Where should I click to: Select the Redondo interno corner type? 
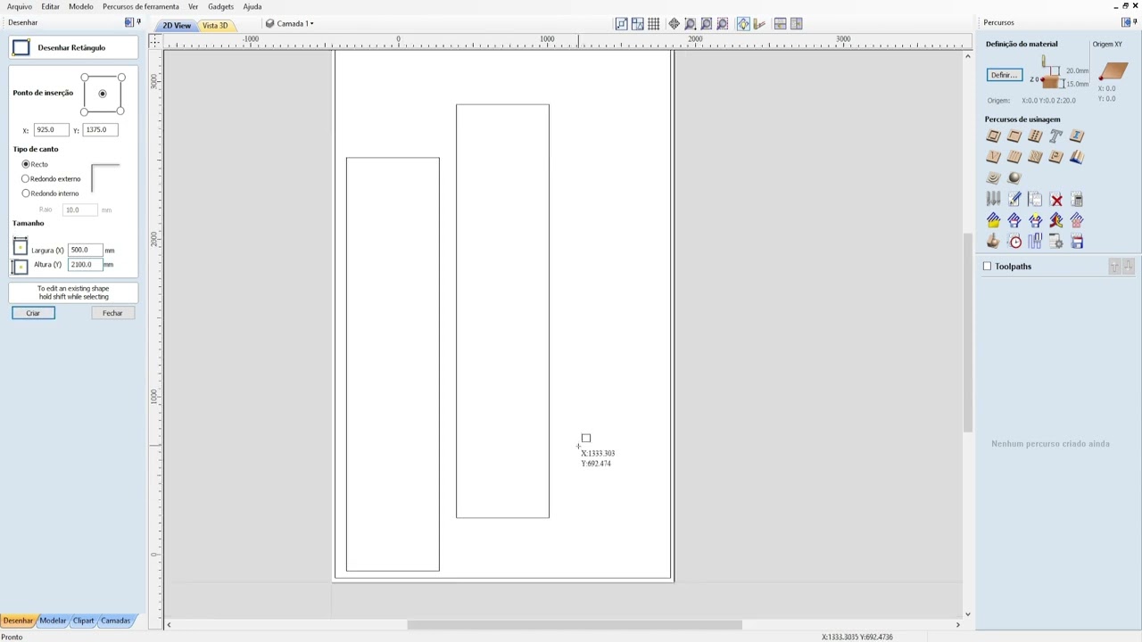[26, 193]
